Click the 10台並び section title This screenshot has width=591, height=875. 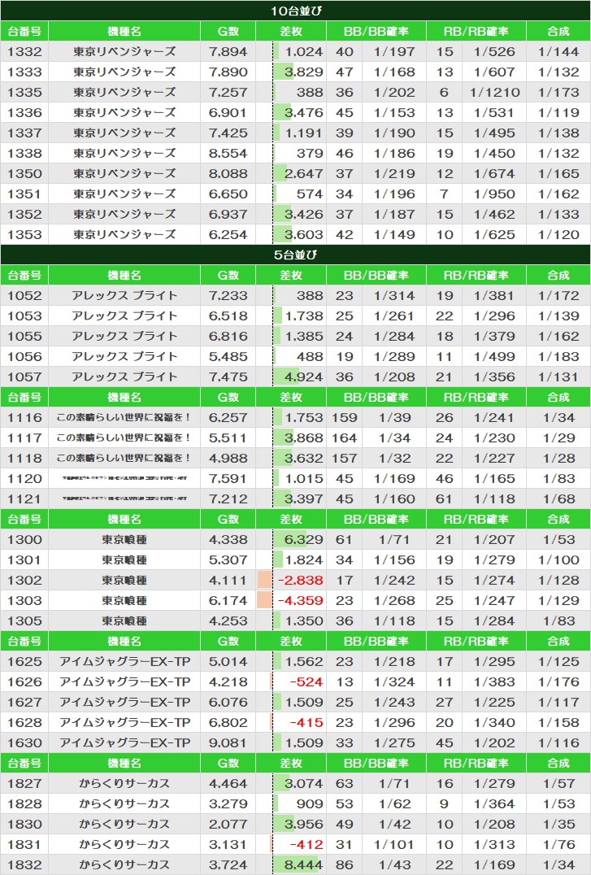point(296,11)
